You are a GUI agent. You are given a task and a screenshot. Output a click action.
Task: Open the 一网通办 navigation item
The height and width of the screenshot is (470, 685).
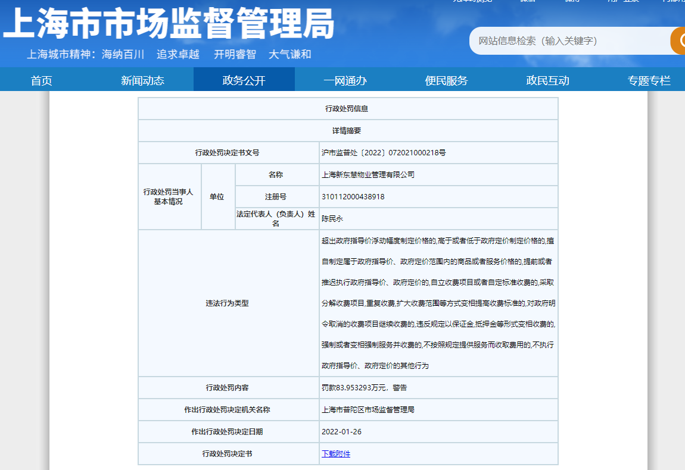[x=345, y=80]
